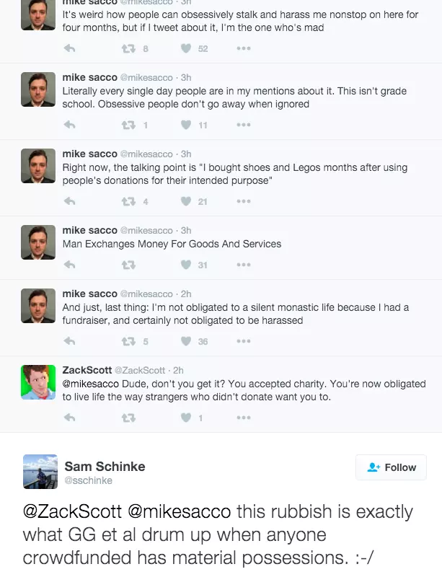Image resolution: width=442 pixels, height=577 pixels.
Task: Like the tweet with 31 likes
Action: point(186,265)
